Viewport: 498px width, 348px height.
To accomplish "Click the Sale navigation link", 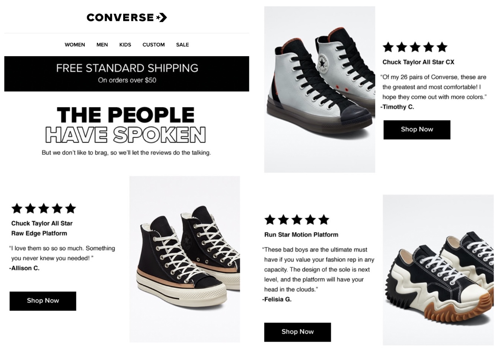I will [182, 45].
